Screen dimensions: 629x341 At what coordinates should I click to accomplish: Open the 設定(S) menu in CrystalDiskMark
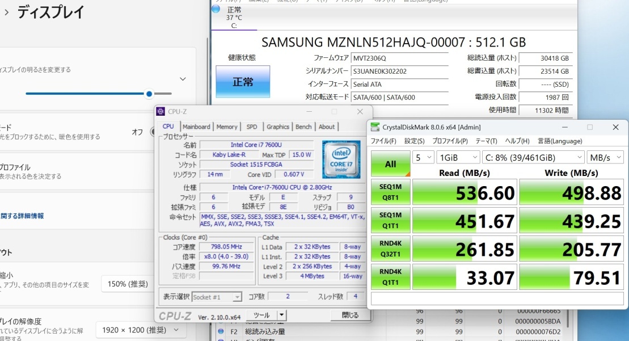414,141
